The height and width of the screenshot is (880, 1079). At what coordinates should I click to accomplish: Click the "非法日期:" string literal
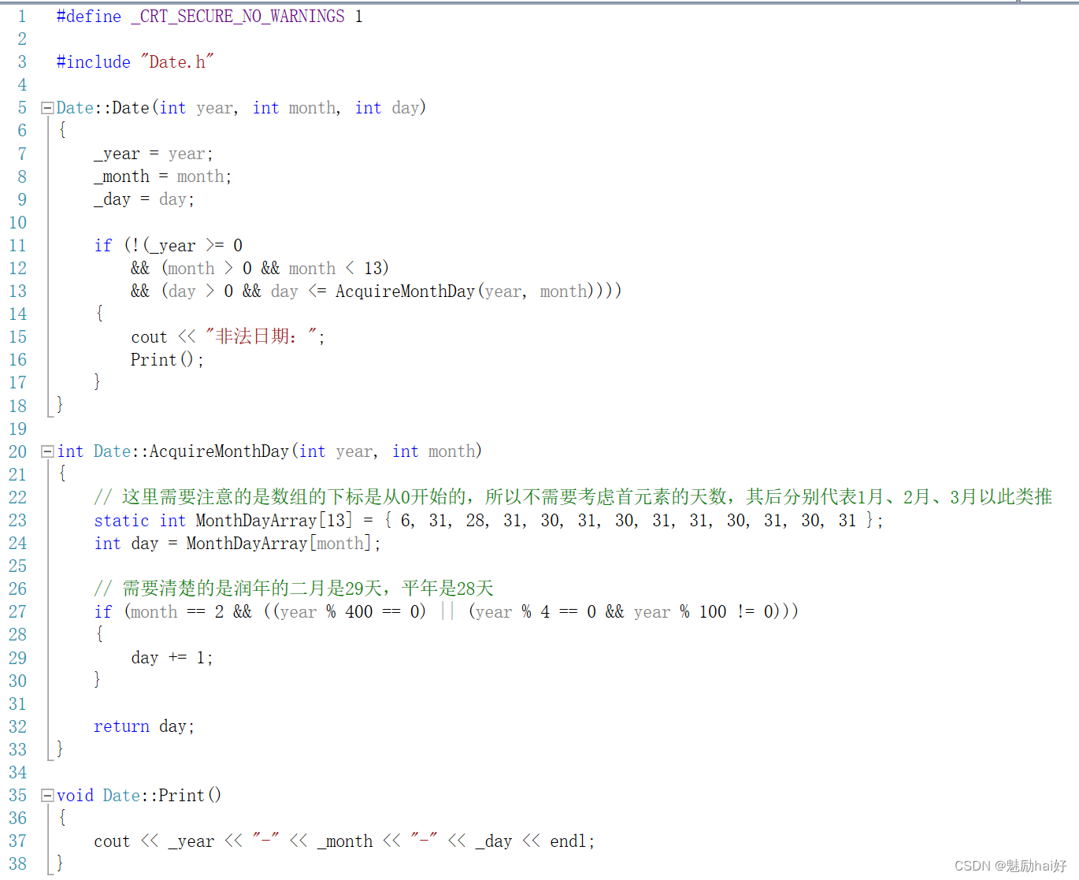tap(261, 337)
